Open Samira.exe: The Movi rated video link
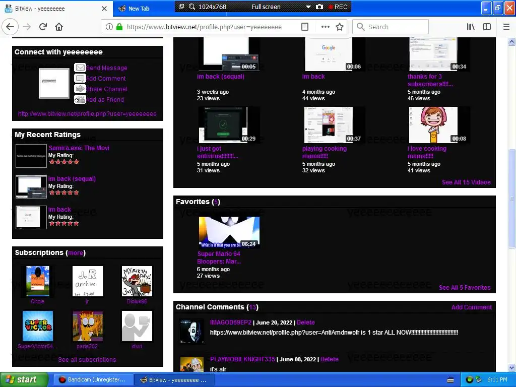The height and width of the screenshot is (387, 516). 79,148
